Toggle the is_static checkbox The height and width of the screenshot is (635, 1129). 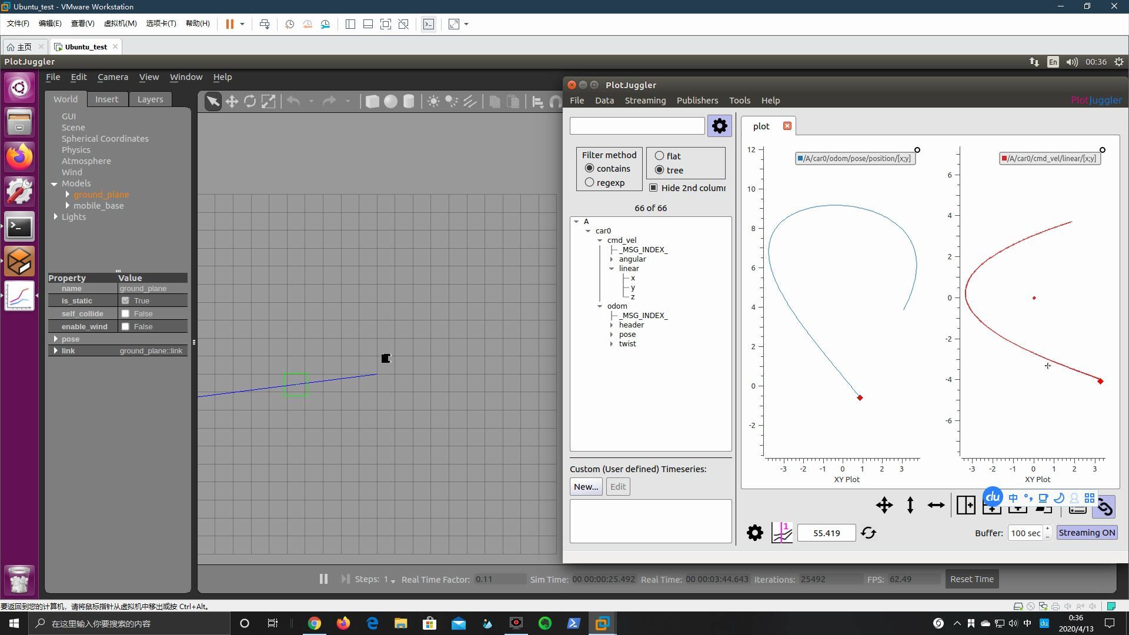pos(125,300)
